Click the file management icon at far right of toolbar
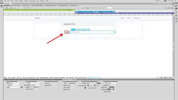The height and width of the screenshot is (100, 178). pos(172,8)
